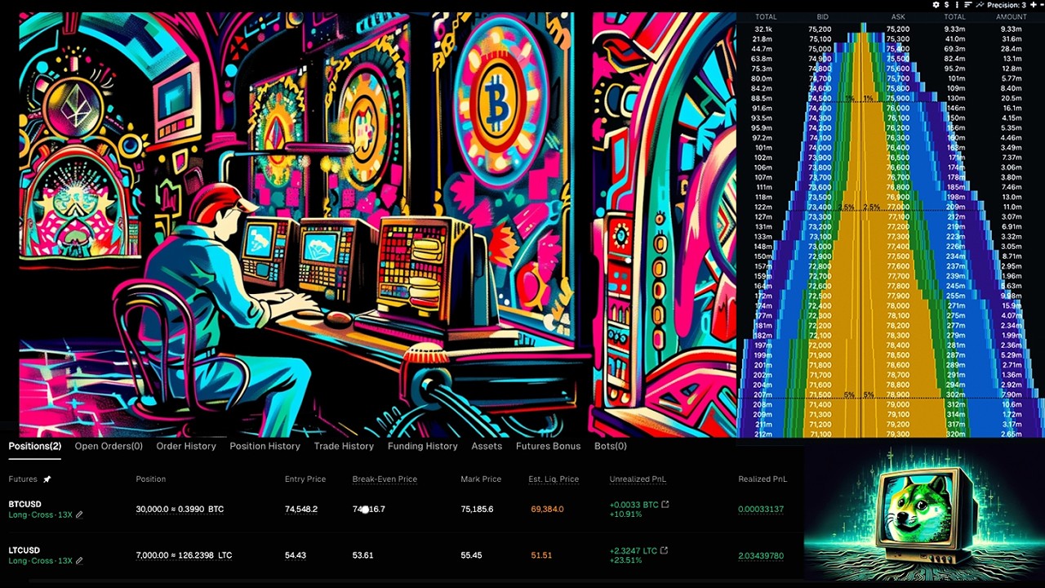The image size is (1045, 588).
Task: Decrease order book precision with minus
Action: click(1042, 5)
